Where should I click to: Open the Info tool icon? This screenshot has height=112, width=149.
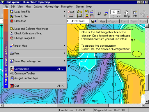[x=135, y=14]
